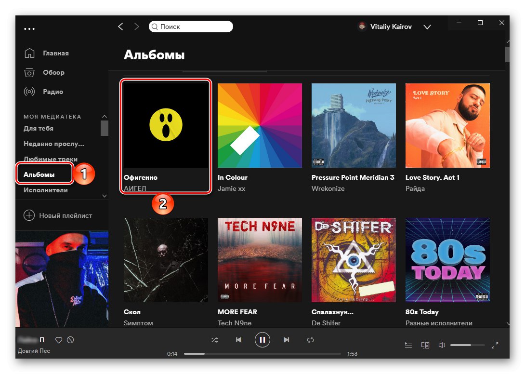Block the current track with the ban icon

point(70,340)
